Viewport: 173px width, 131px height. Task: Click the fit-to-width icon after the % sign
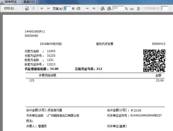coord(132,9)
